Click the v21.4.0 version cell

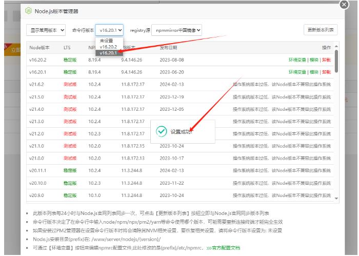coord(36,109)
